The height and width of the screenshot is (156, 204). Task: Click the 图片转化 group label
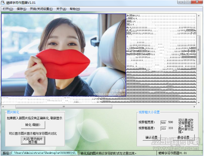click(x=13, y=112)
